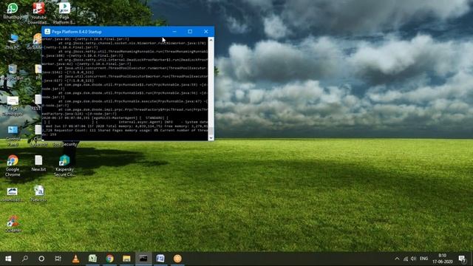
Task: Click the active console window taskbar button
Action: click(x=143, y=259)
